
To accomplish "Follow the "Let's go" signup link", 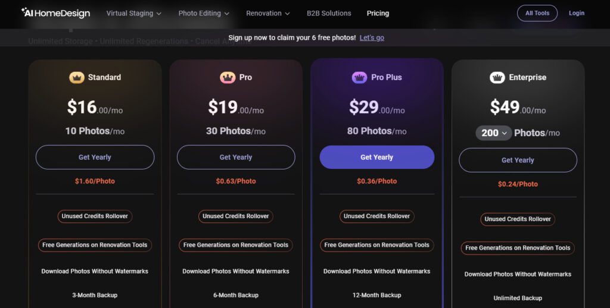I will (x=372, y=37).
